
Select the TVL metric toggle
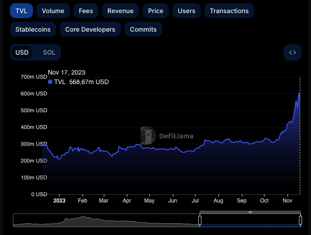pyautogui.click(x=21, y=11)
